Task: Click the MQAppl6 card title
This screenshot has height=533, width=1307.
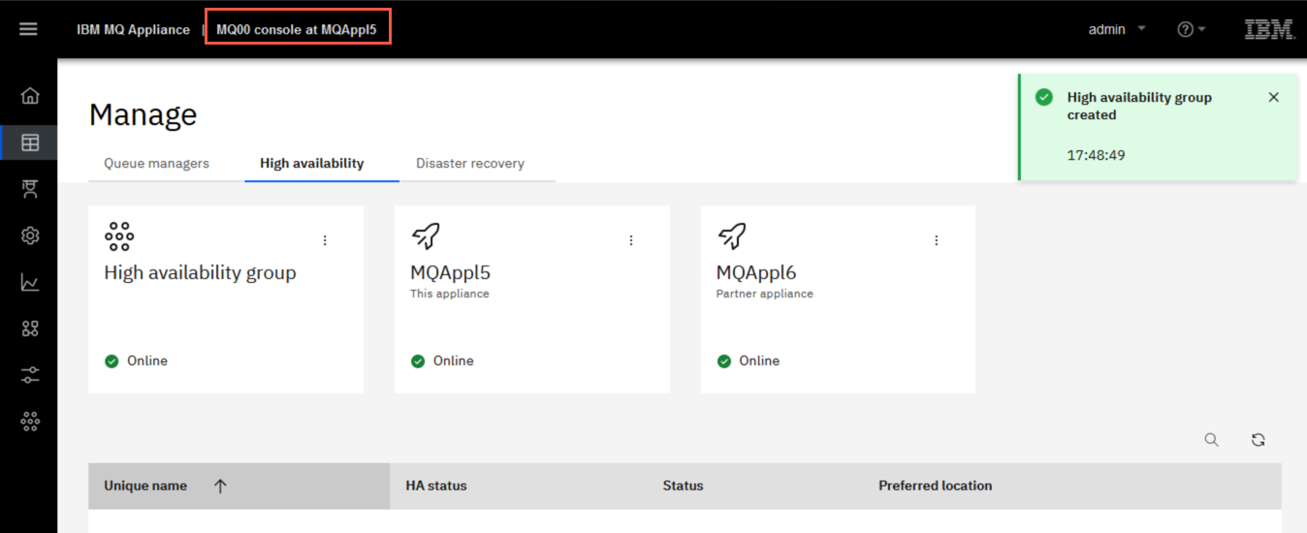Action: (756, 273)
